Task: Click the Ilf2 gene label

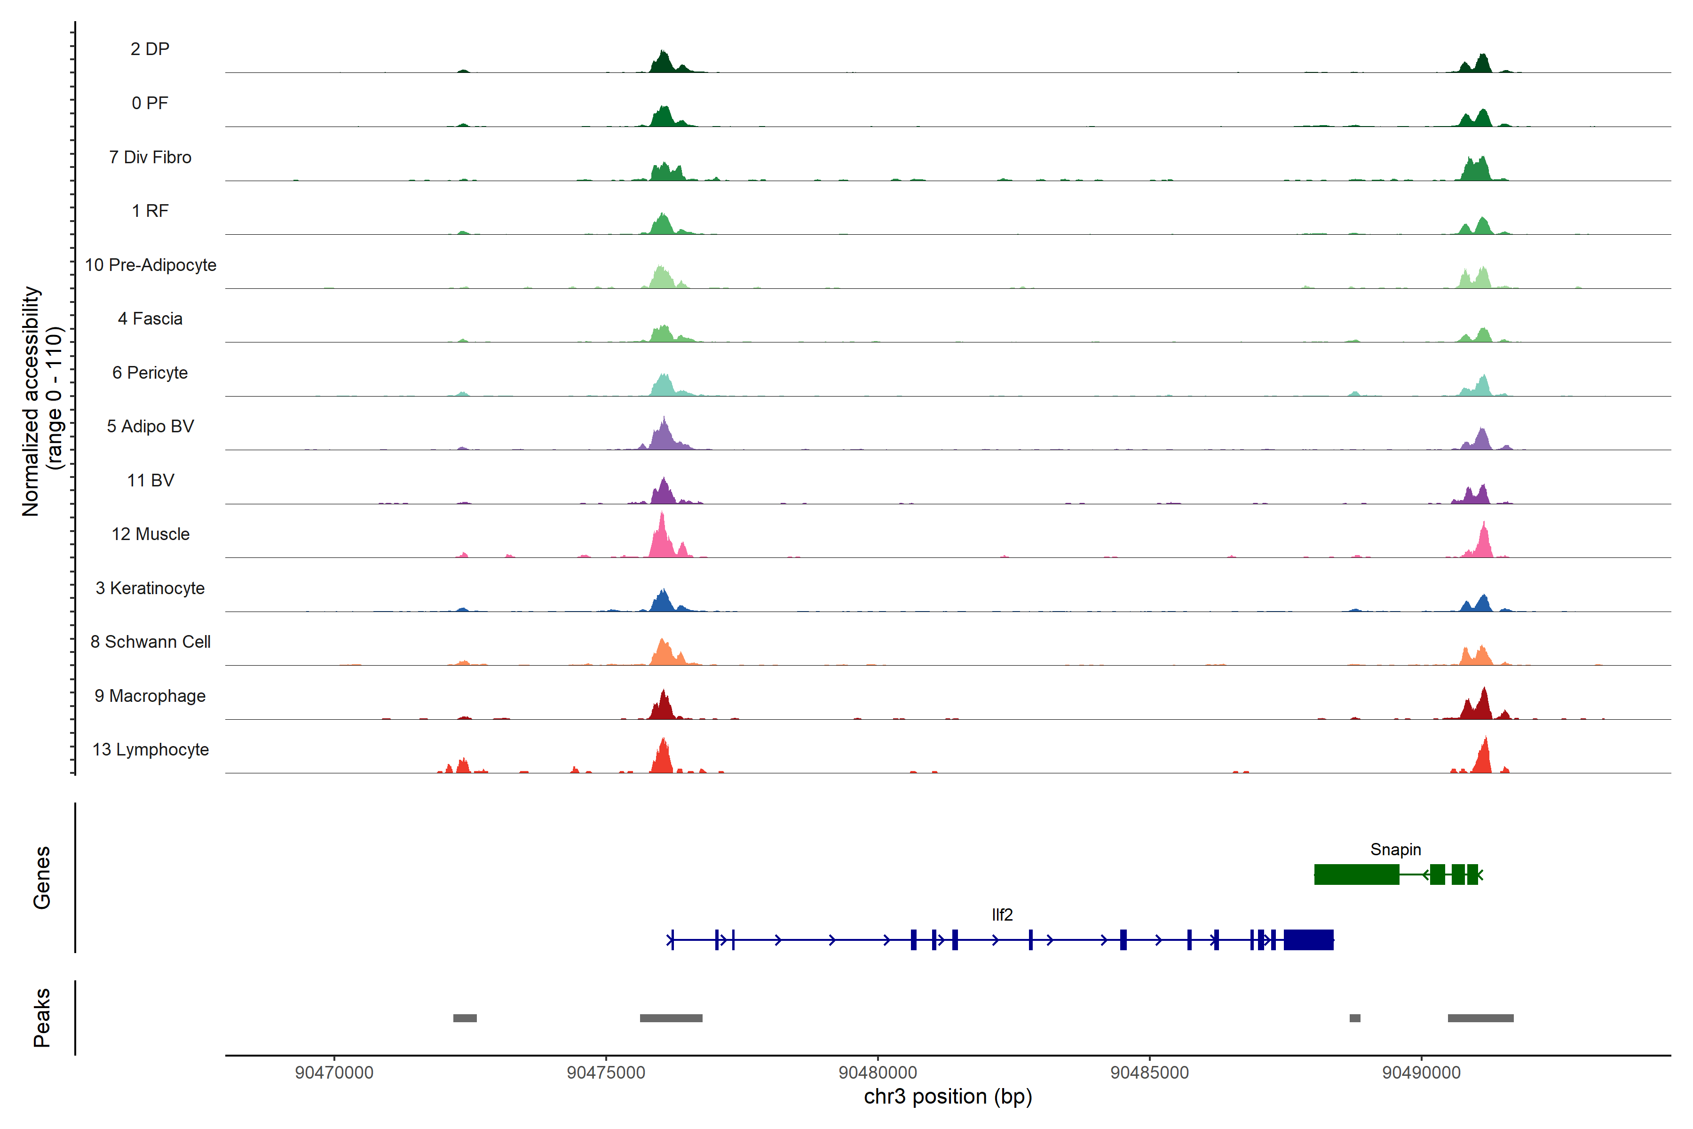Action: pyautogui.click(x=1002, y=914)
